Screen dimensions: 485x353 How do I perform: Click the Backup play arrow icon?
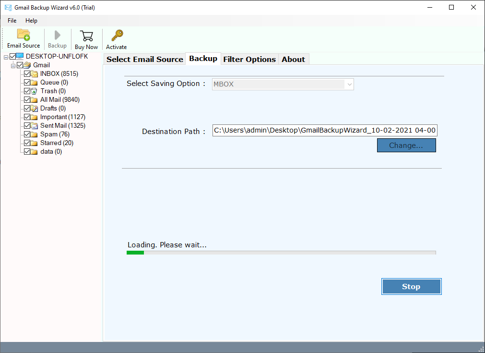[x=57, y=35]
